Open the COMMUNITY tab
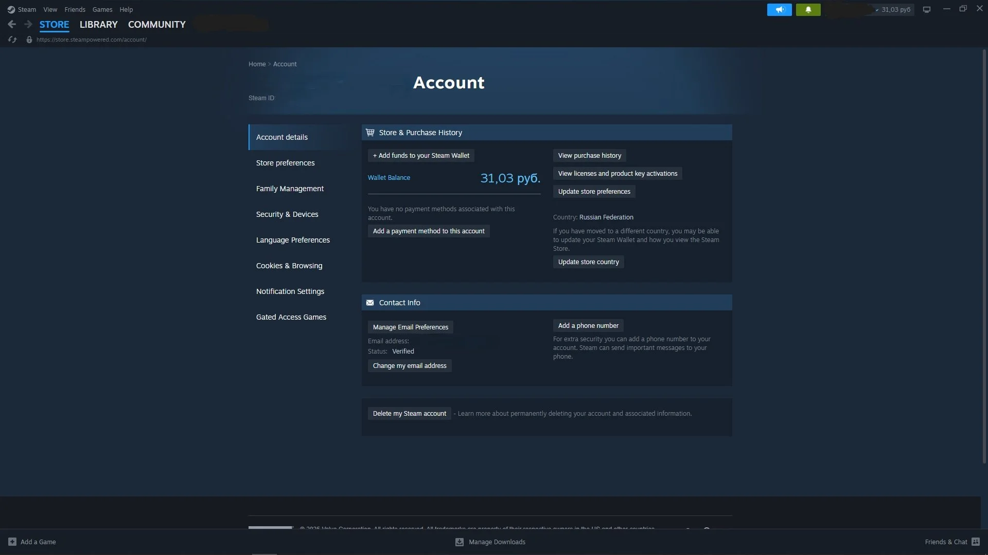 point(157,25)
